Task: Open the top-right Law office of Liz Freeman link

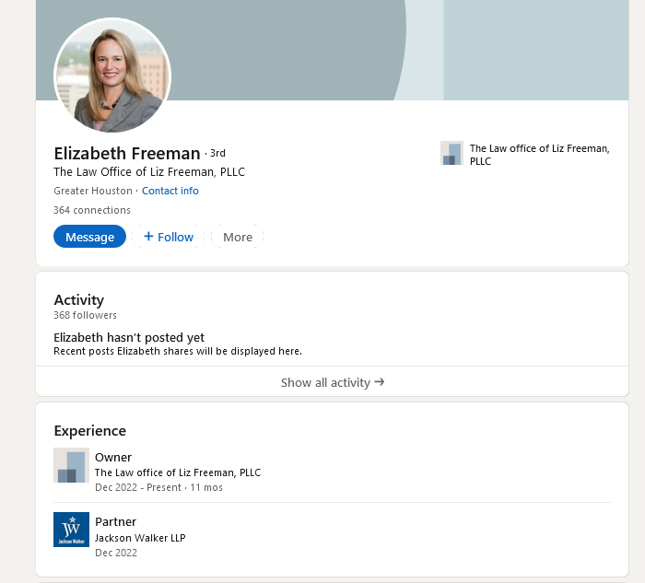Action: pyautogui.click(x=539, y=155)
